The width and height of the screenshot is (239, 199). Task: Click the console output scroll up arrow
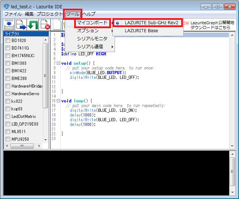(232, 154)
